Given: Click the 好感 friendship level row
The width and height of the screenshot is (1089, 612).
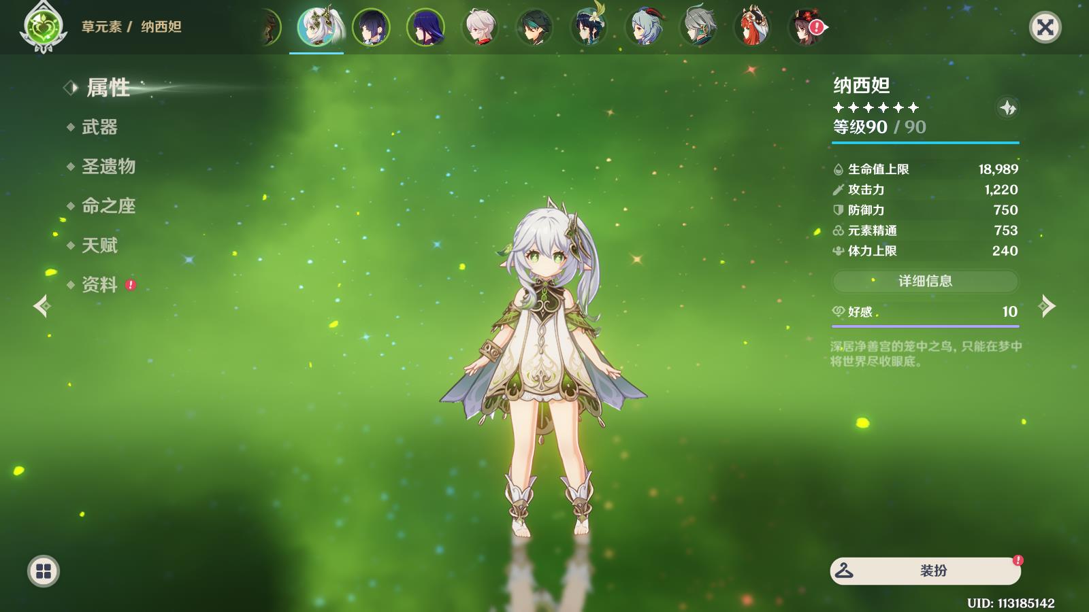Looking at the screenshot, I should pos(925,311).
